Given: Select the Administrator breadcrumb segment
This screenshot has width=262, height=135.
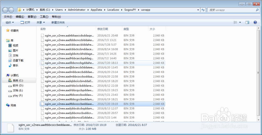Looking at the screenshot, I should [x=77, y=10].
